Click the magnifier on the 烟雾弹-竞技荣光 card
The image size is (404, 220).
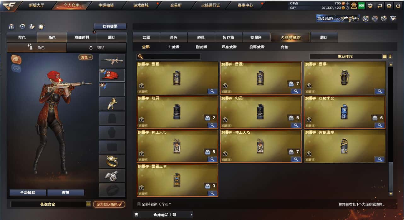380,125
